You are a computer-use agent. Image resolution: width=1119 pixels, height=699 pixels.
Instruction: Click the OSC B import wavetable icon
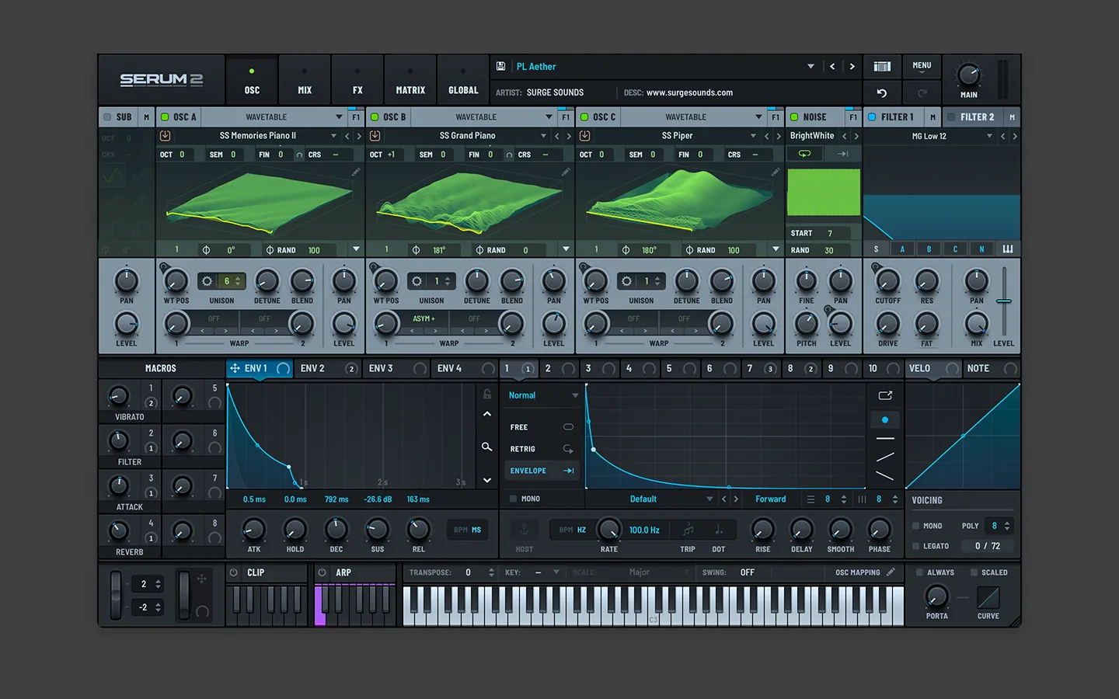click(x=375, y=135)
